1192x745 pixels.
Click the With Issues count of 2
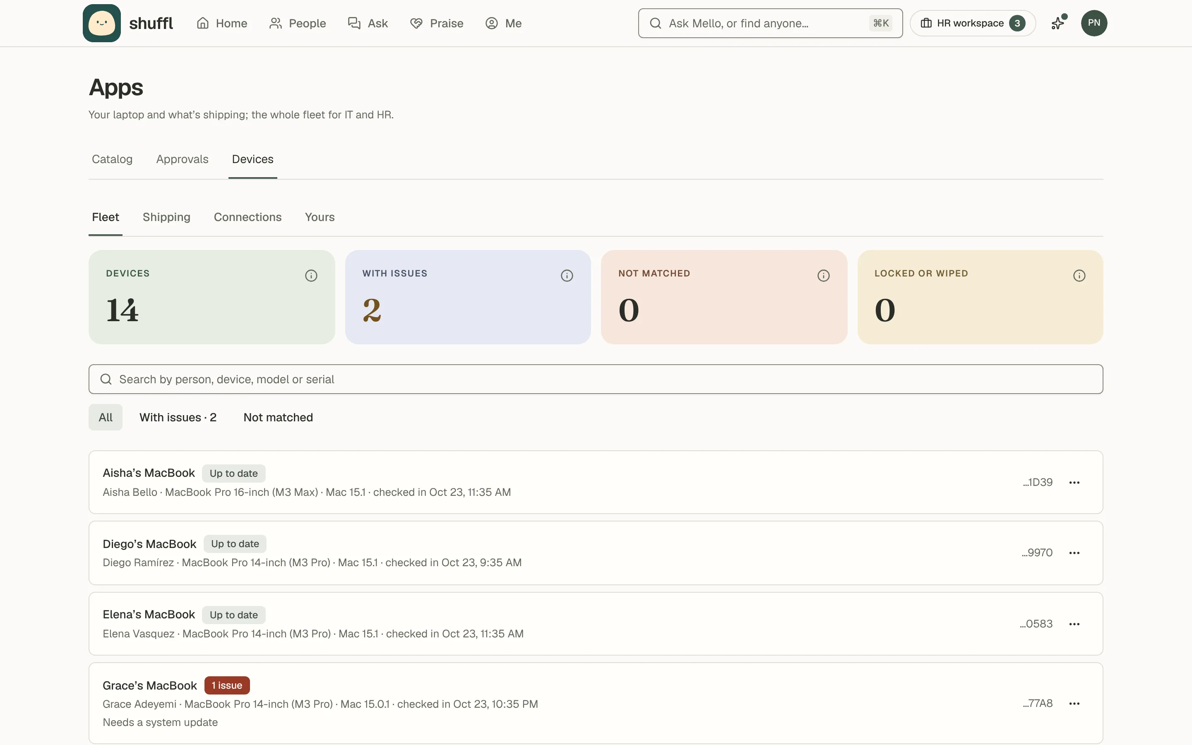tap(372, 310)
